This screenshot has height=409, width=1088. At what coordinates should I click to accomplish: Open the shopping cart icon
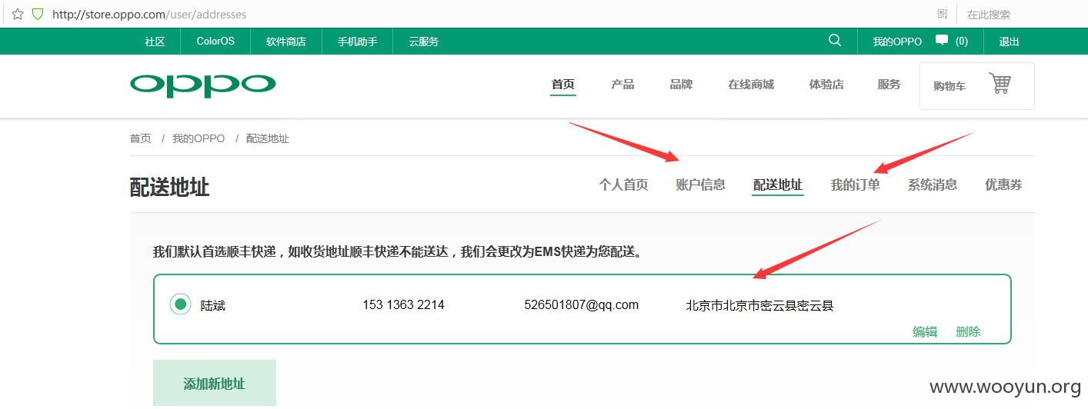click(1000, 83)
